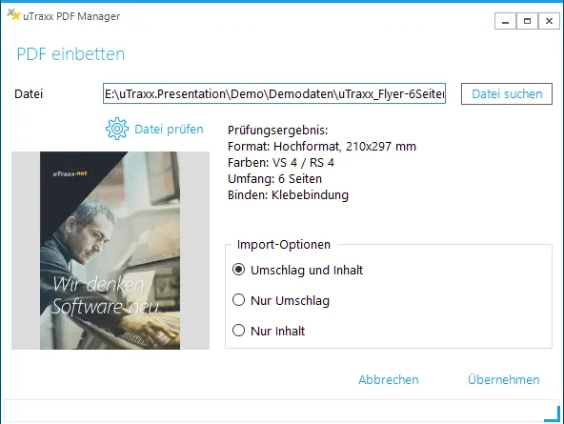Click the 'PDF einbetten' heading
This screenshot has width=564, height=424.
70,54
